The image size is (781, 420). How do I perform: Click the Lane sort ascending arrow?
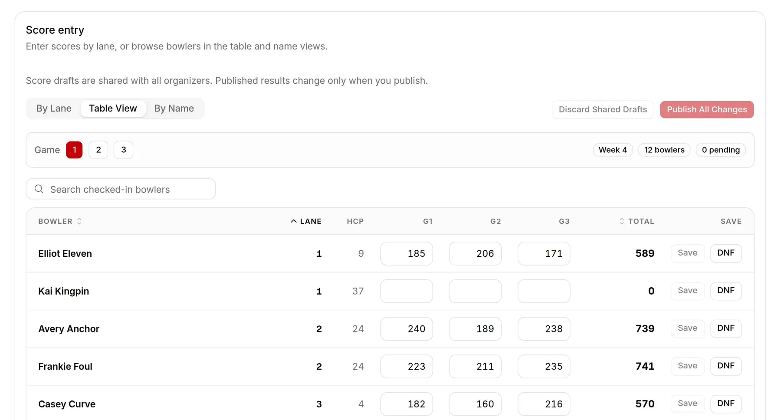[294, 221]
